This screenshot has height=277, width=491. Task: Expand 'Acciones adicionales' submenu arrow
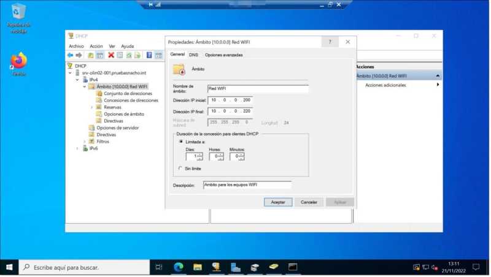pyautogui.click(x=438, y=85)
